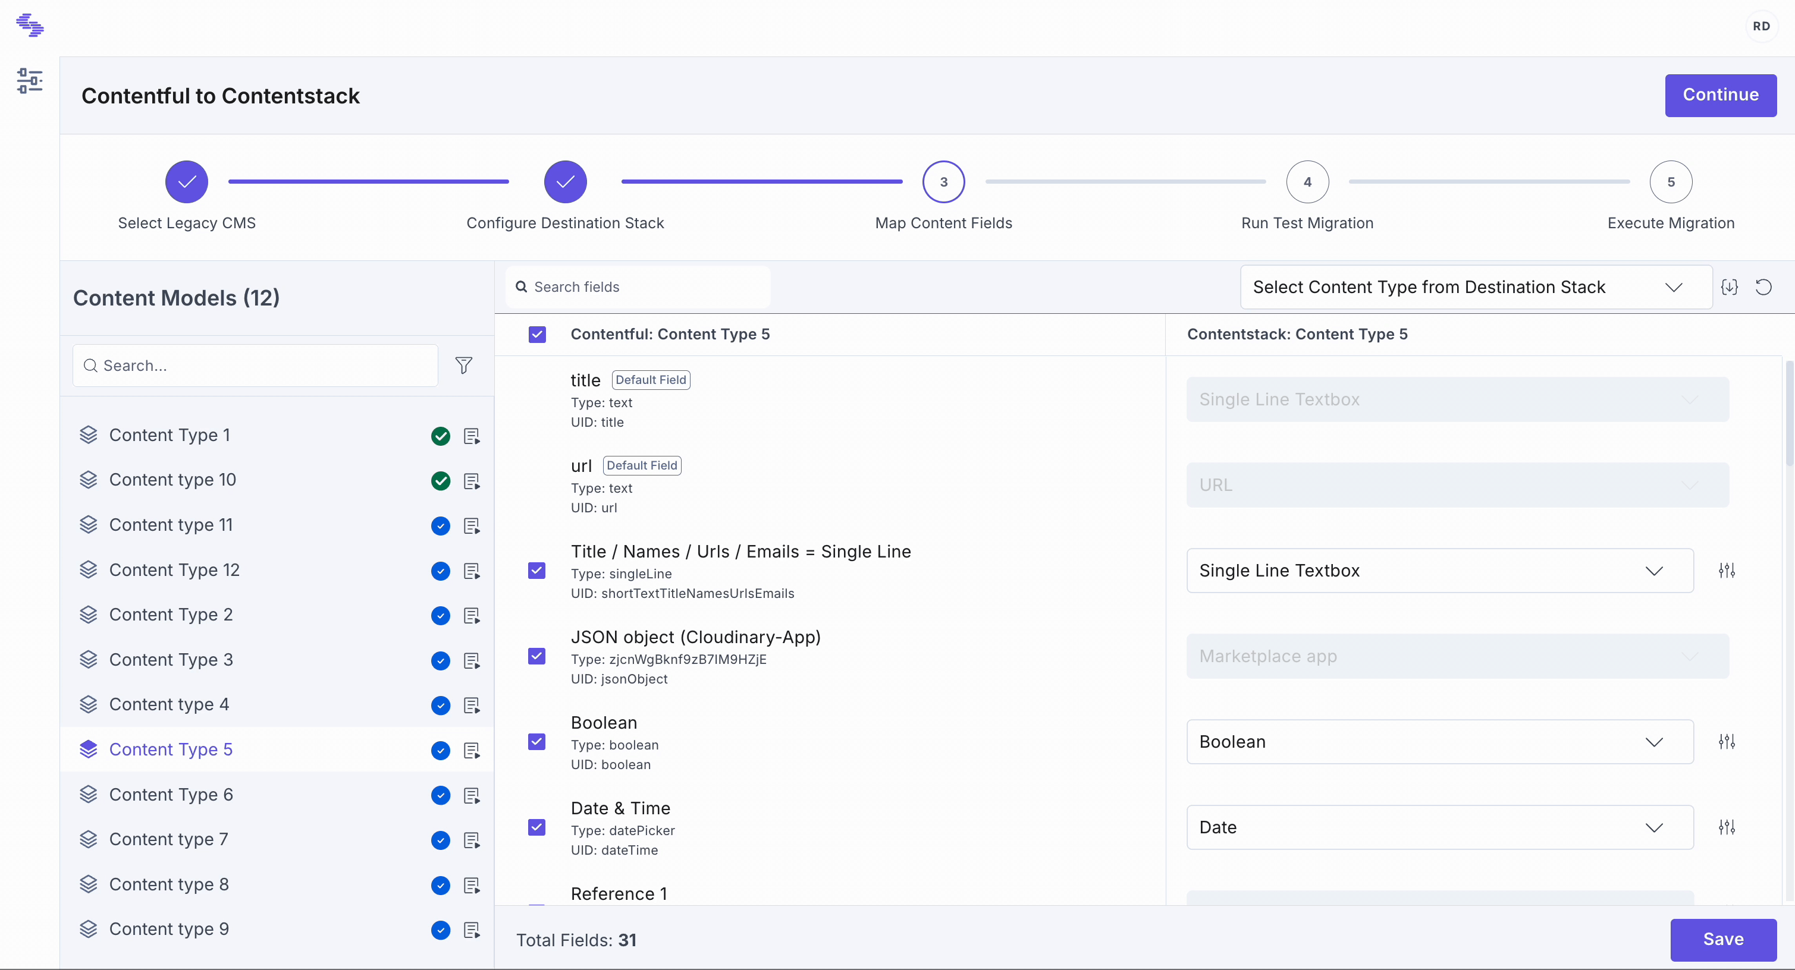This screenshot has height=970, width=1795.
Task: Click the disabled Marketplace app dropdown
Action: [x=1457, y=656]
